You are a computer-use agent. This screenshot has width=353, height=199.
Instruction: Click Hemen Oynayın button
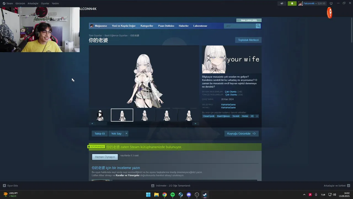tap(105, 157)
